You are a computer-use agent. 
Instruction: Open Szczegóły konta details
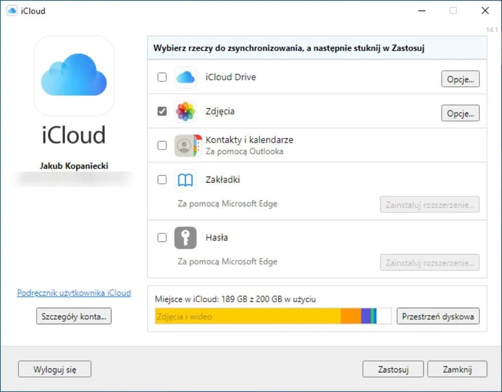point(73,316)
